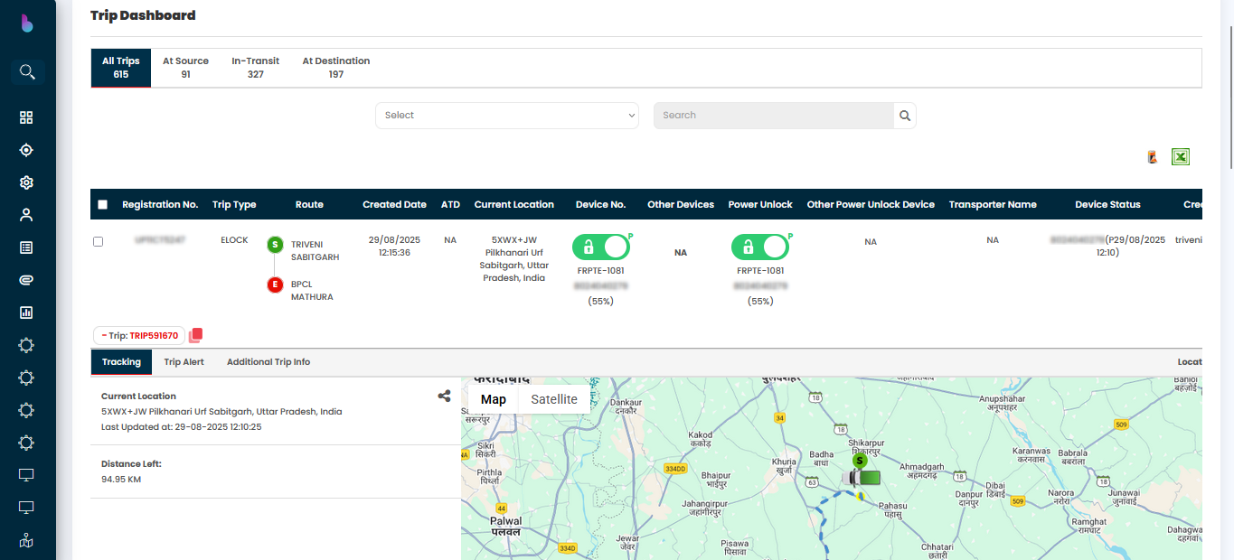Click the user profile icon in sidebar
This screenshot has width=1234, height=560.
(x=26, y=215)
